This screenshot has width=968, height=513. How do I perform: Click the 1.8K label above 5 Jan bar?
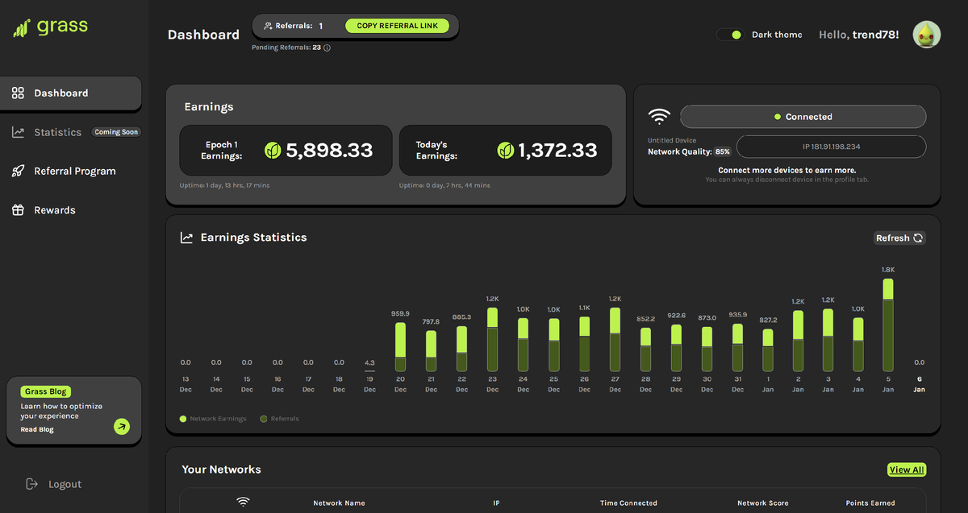point(888,270)
